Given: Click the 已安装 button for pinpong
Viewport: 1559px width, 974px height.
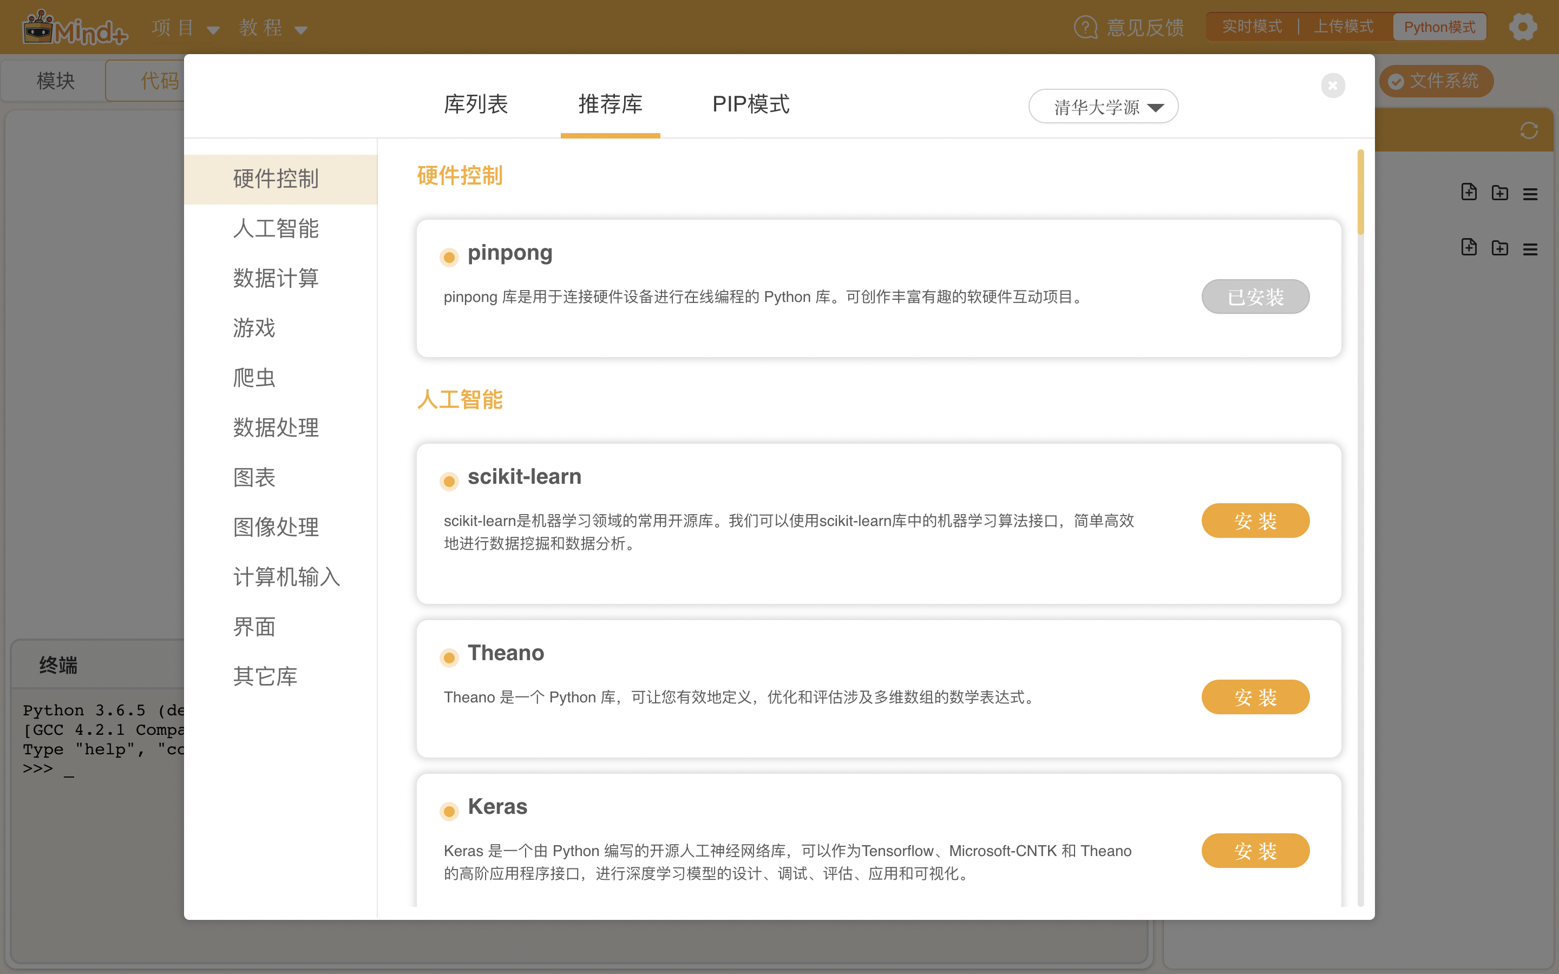Looking at the screenshot, I should point(1255,297).
